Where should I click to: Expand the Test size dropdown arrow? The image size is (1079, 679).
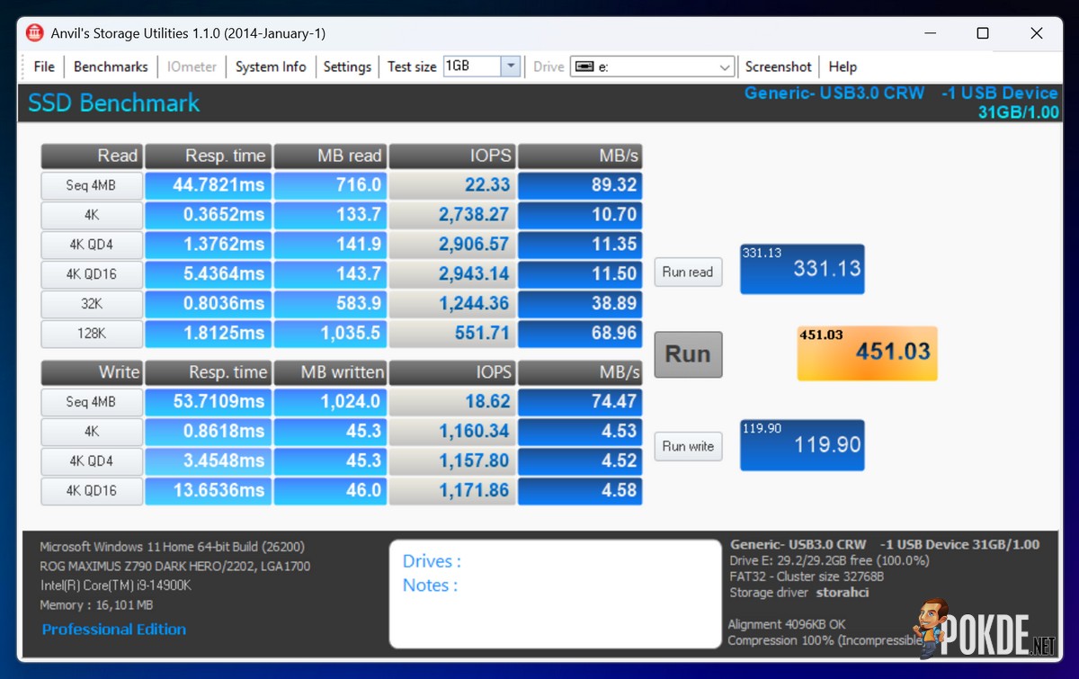511,67
